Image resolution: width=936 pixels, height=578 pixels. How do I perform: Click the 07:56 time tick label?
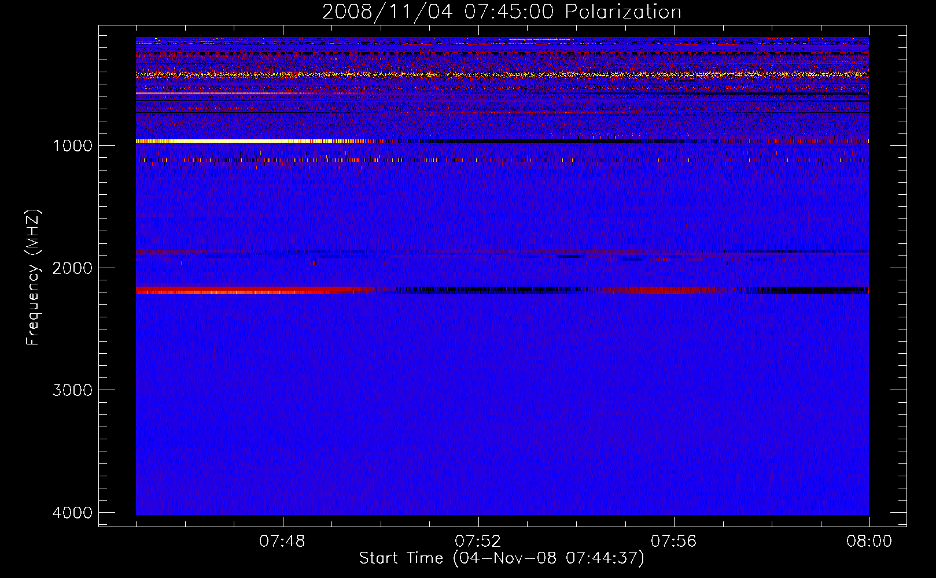[674, 542]
